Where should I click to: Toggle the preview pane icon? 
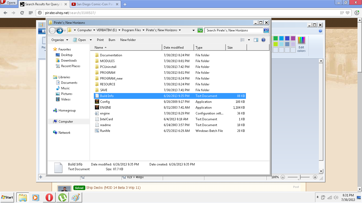256,40
